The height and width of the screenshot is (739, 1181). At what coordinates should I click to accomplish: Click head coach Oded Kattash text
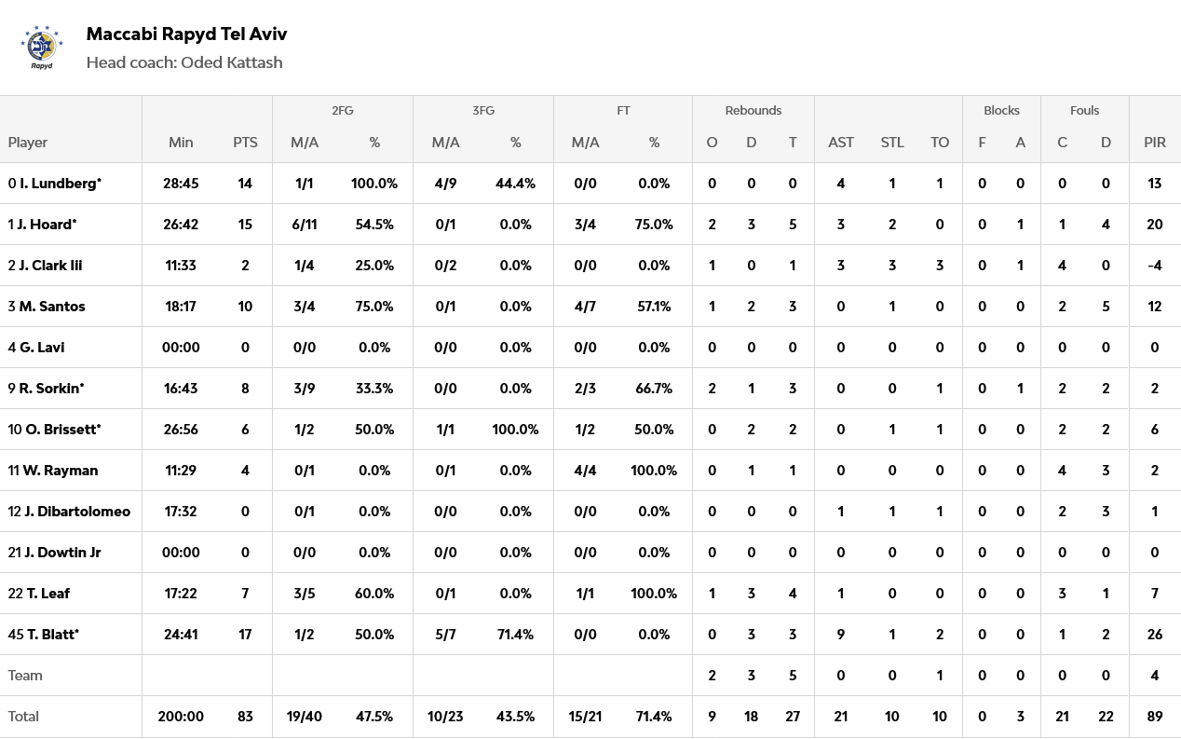(184, 62)
